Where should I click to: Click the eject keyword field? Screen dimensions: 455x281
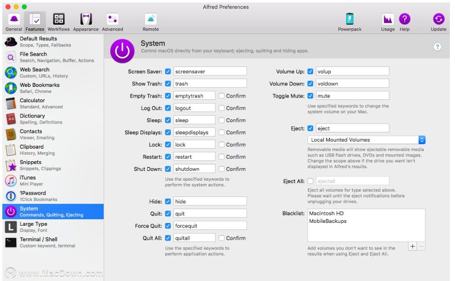point(353,128)
